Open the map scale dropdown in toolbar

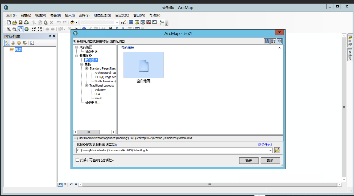117,23
